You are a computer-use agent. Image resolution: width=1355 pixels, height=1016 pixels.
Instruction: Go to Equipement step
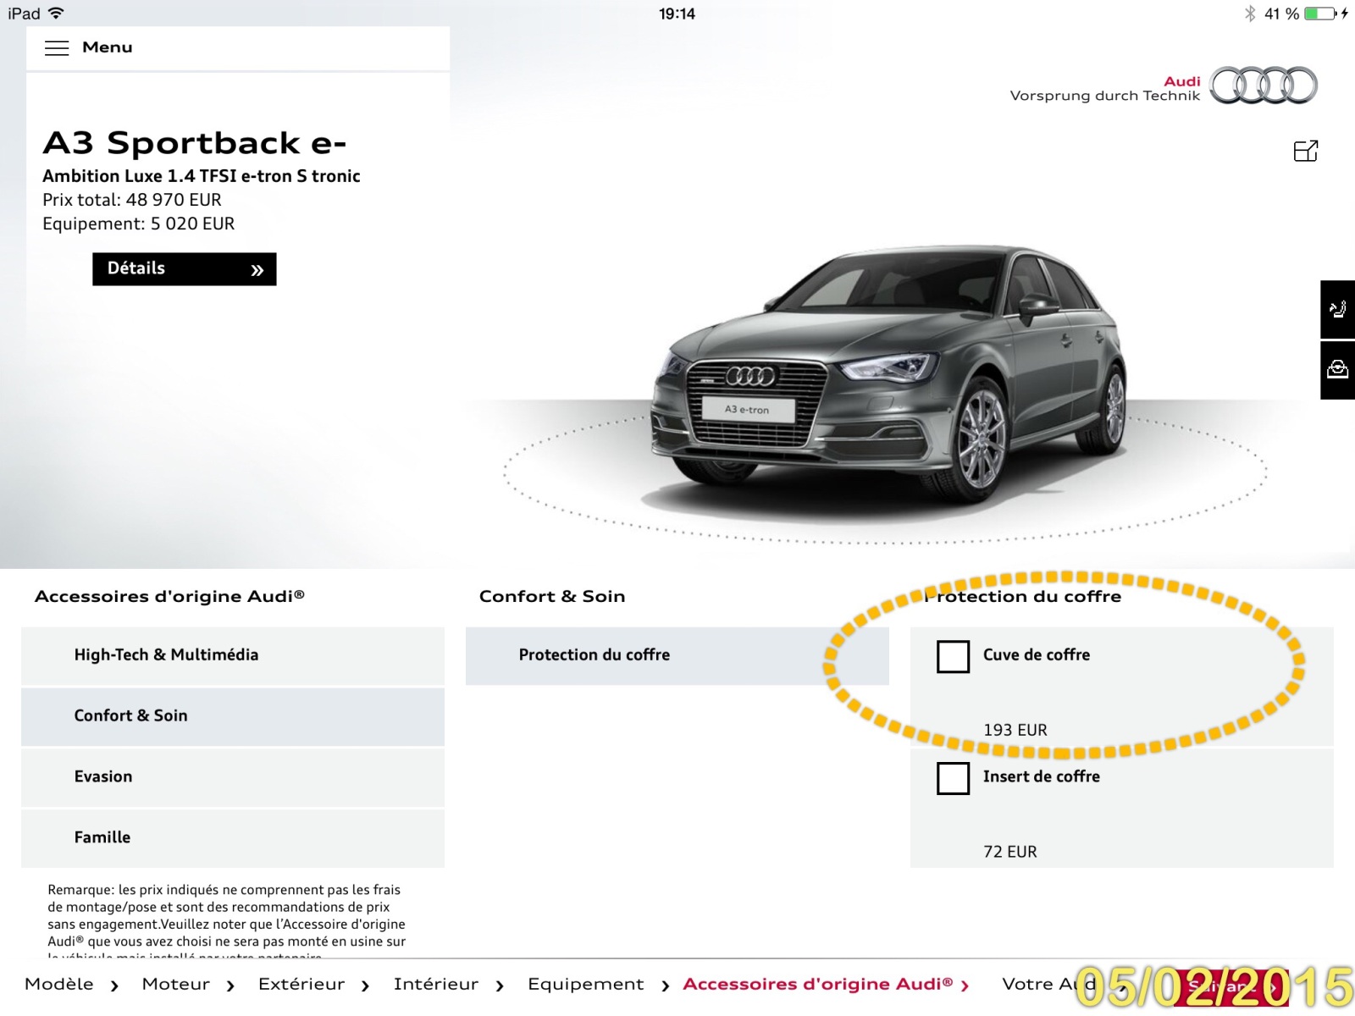(586, 985)
